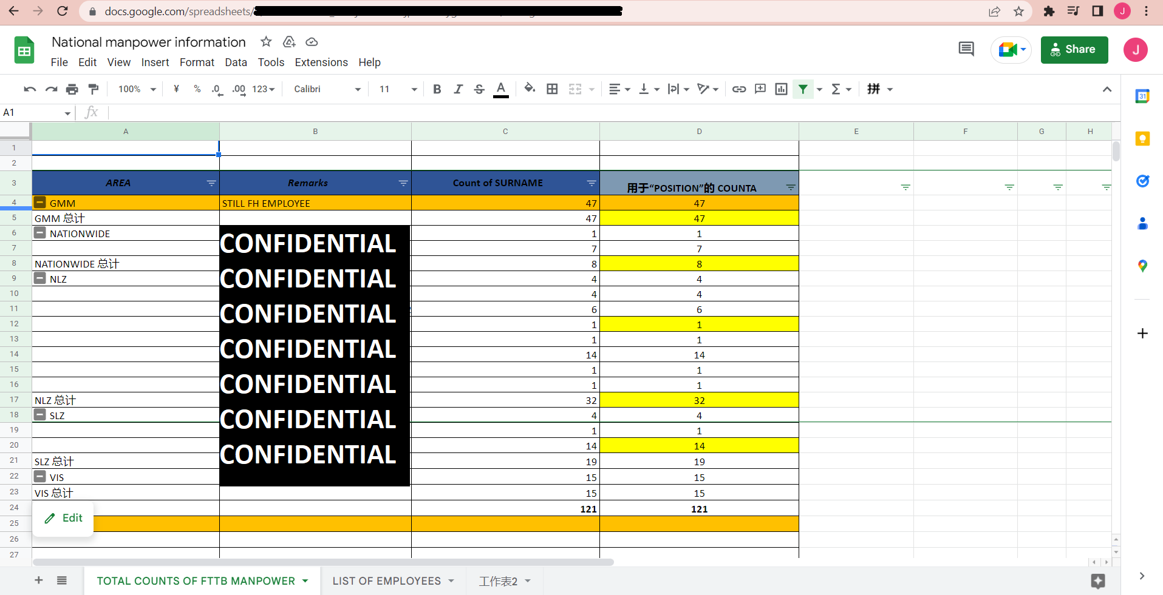1163x595 pixels.
Task: Format as currency yen icon
Action: click(x=176, y=89)
